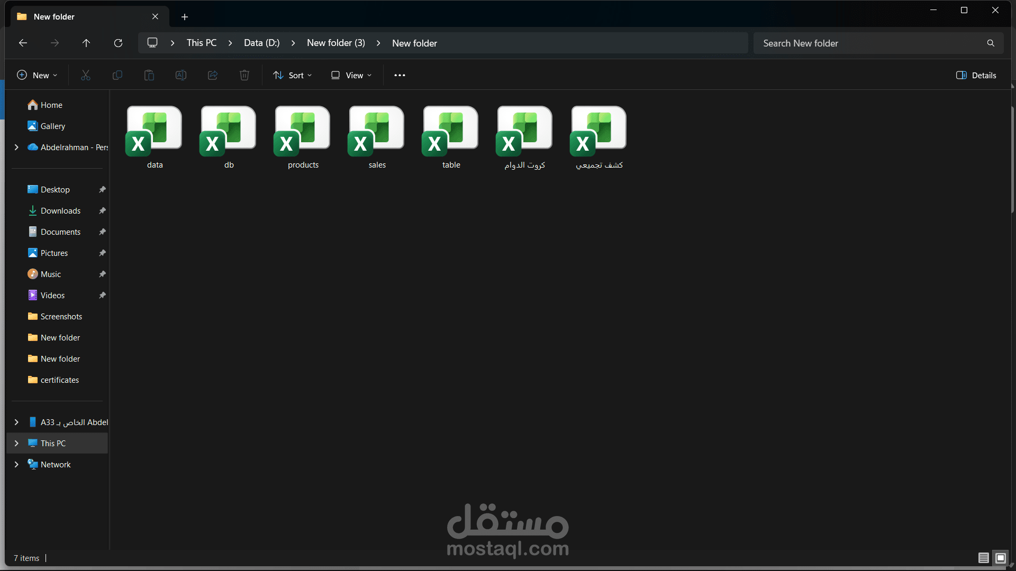Open the New dropdown menu
Screen dimensions: 1016x571
[37, 75]
